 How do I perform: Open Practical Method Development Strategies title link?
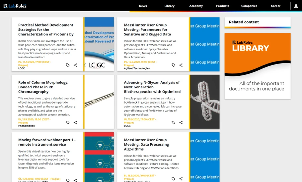pos(46,29)
